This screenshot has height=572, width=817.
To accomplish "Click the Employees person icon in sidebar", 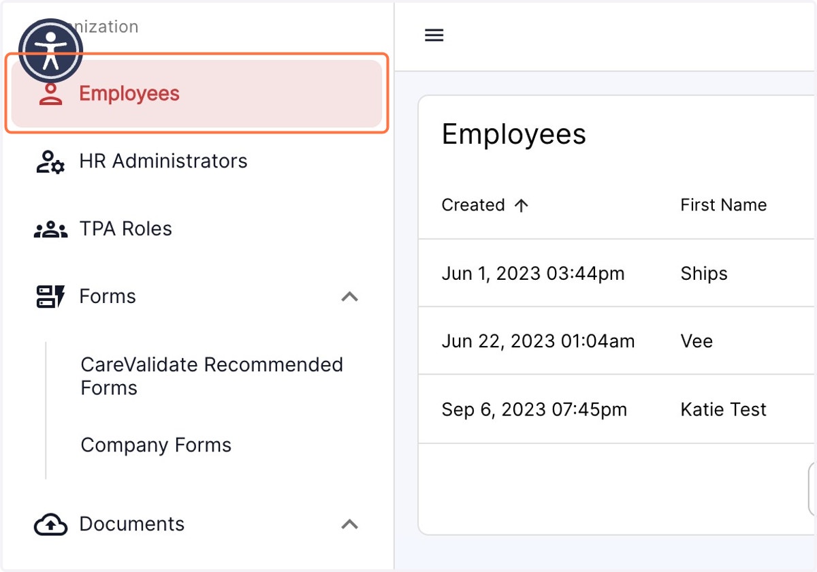I will tap(50, 94).
